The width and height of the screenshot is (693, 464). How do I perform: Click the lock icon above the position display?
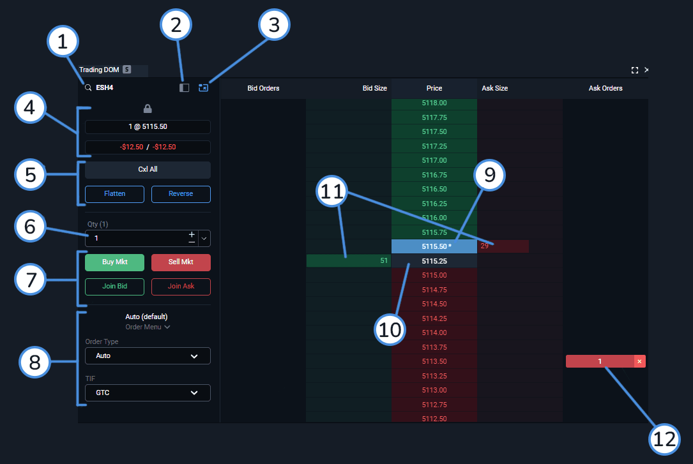(147, 109)
